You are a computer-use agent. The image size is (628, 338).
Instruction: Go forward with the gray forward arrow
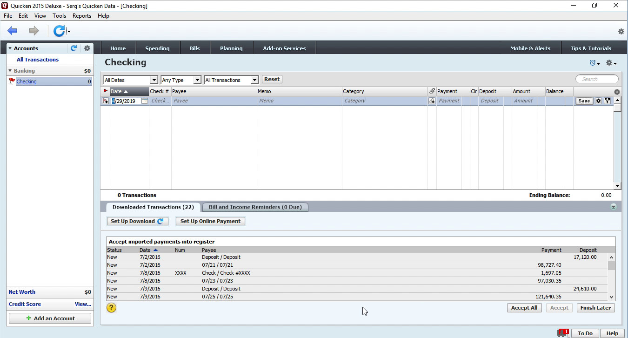[x=34, y=31]
